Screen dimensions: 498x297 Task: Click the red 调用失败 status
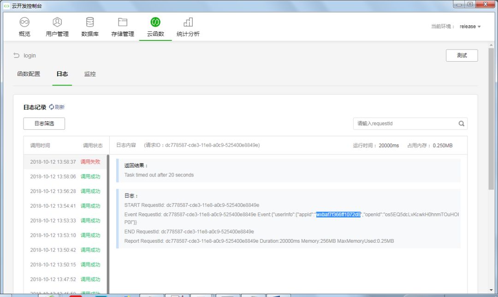click(90, 162)
